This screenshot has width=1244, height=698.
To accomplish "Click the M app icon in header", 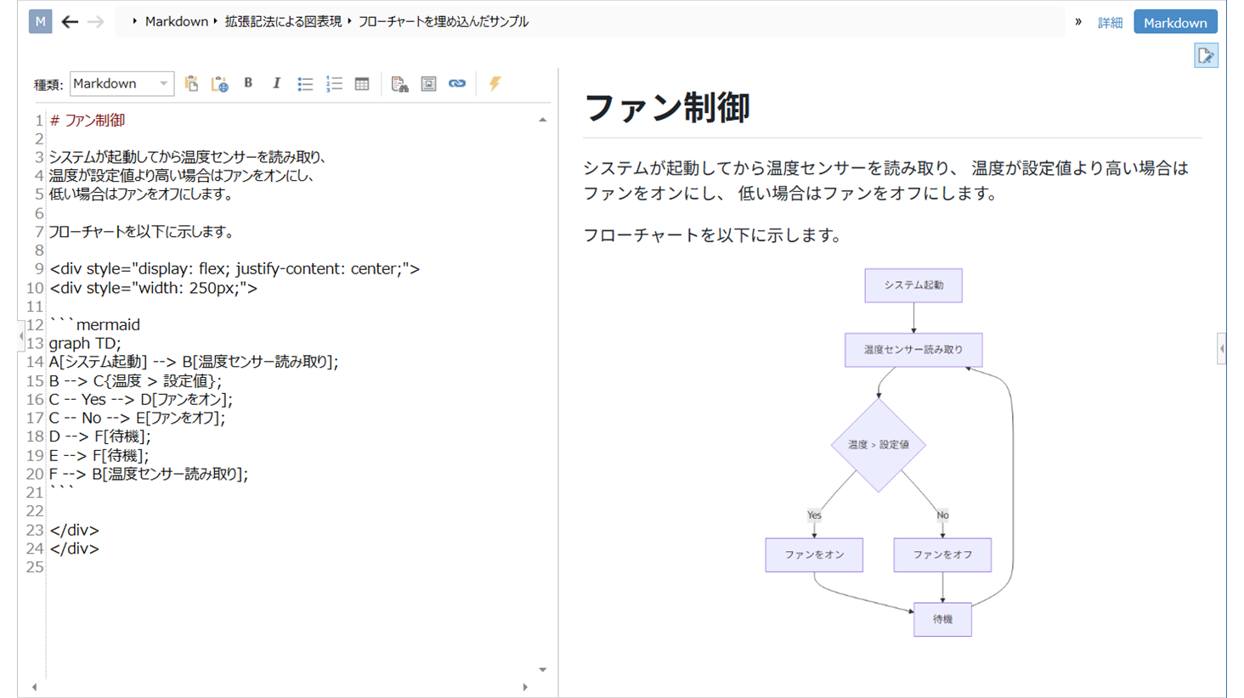I will [x=40, y=21].
